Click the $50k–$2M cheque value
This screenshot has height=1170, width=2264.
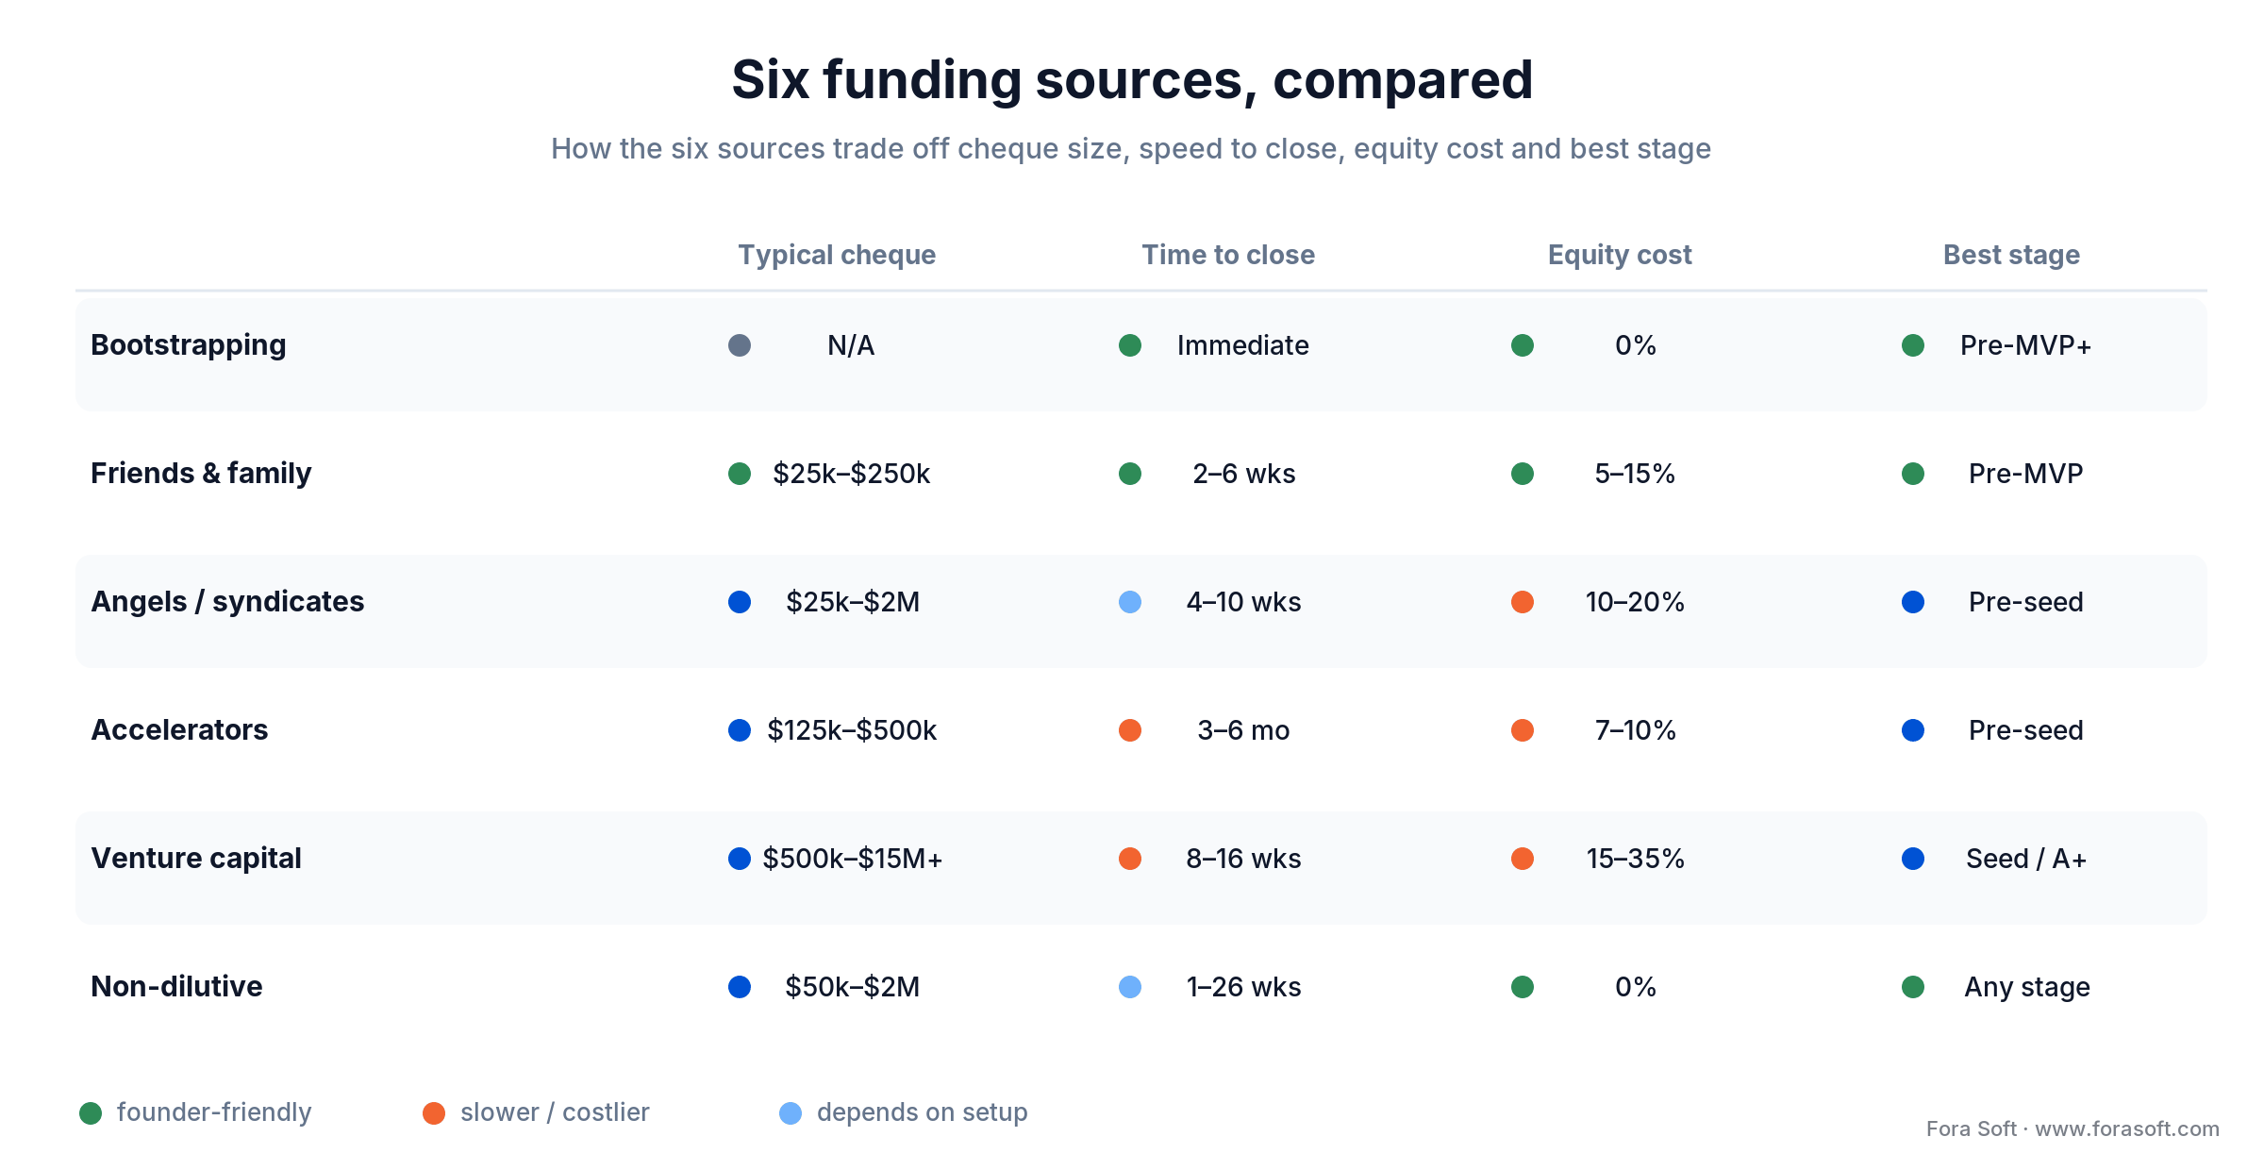click(853, 987)
